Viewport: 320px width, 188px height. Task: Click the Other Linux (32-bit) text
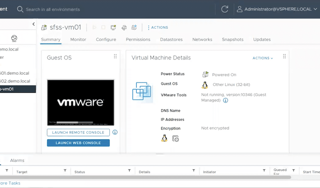[x=231, y=85]
